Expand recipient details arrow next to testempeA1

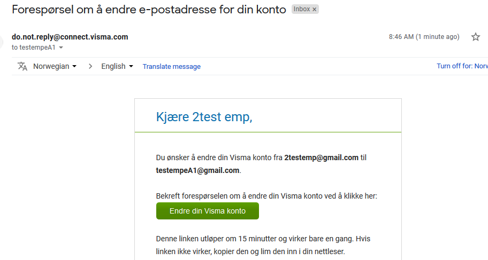(61, 48)
